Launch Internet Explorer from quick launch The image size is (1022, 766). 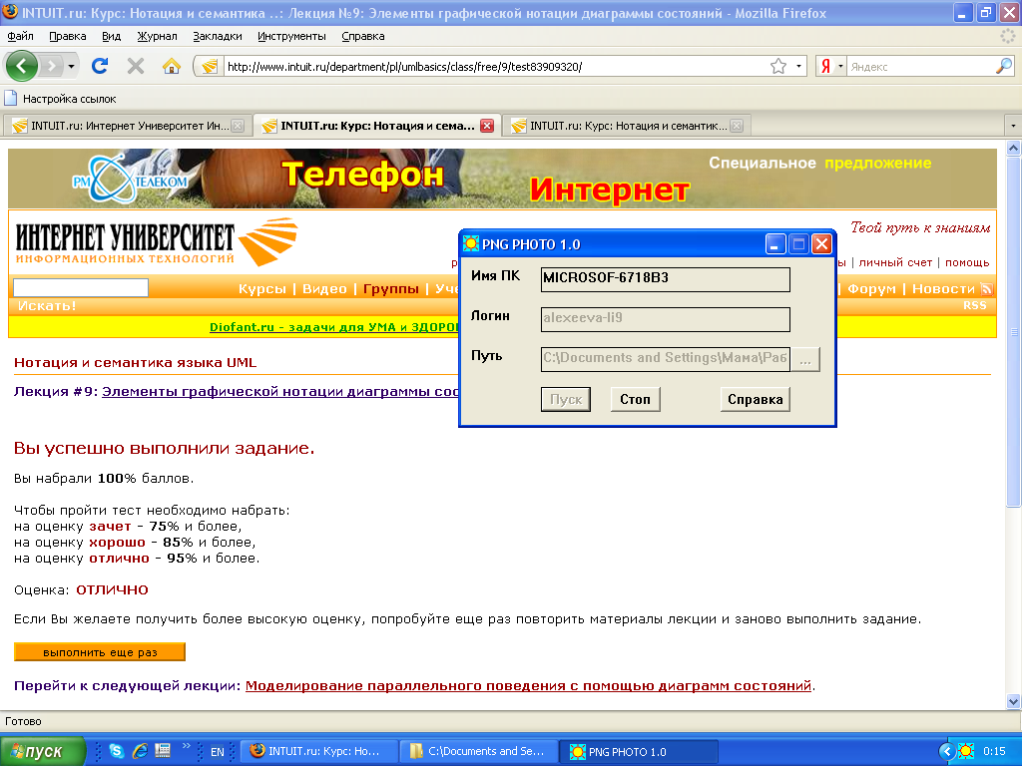point(140,751)
